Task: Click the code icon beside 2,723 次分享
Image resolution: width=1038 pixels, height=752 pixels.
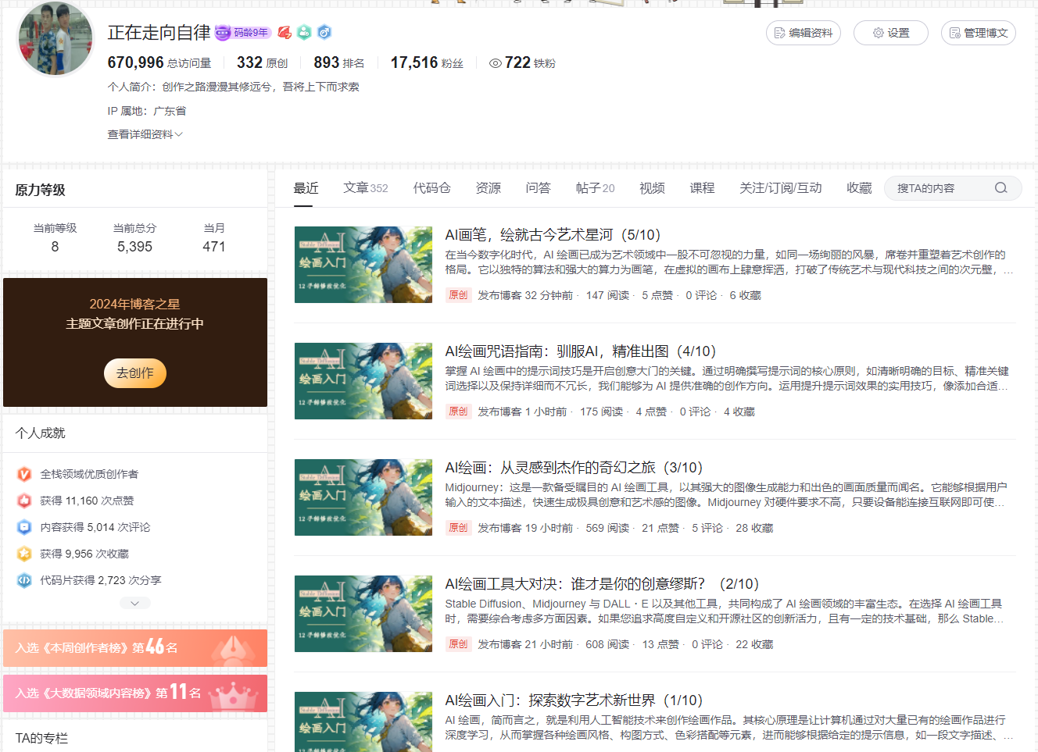Action: (24, 580)
